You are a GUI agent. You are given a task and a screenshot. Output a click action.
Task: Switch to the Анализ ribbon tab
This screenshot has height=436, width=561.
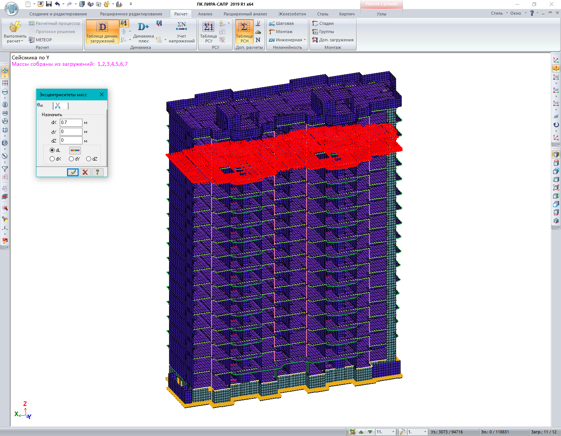tap(205, 14)
